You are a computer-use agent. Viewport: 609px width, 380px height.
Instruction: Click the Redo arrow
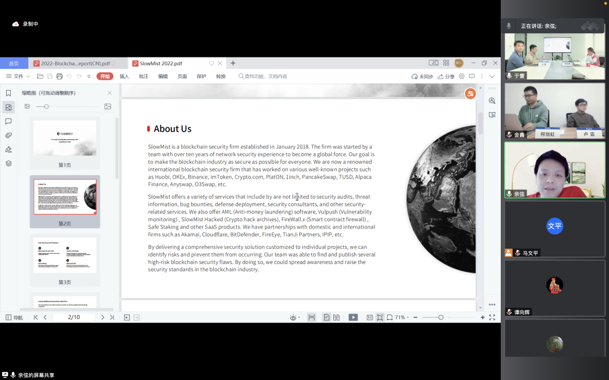pyautogui.click(x=80, y=77)
